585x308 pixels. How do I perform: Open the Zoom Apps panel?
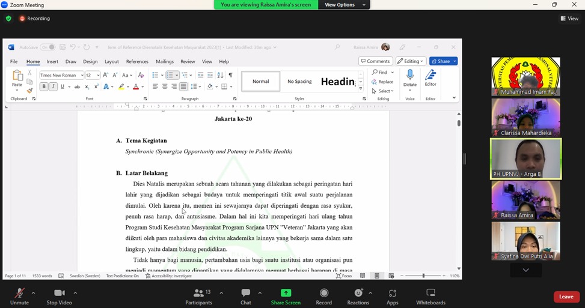[x=393, y=294]
